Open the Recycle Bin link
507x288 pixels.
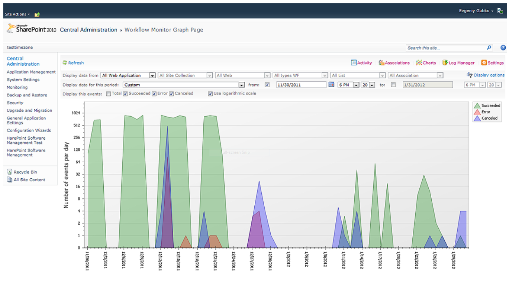[25, 172]
